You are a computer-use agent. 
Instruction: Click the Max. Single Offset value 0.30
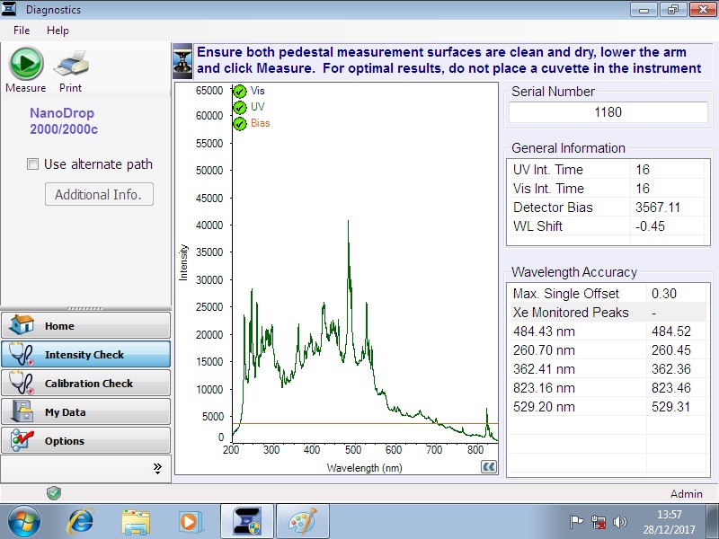pos(664,294)
